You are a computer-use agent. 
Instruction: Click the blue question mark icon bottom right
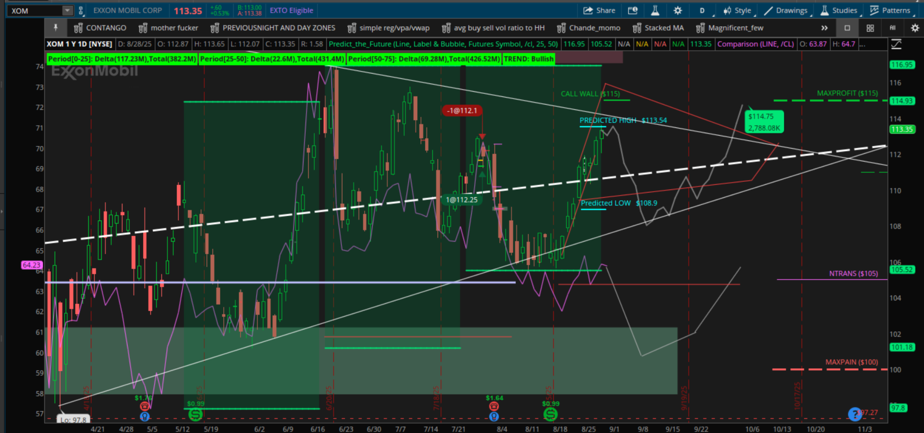tap(854, 414)
